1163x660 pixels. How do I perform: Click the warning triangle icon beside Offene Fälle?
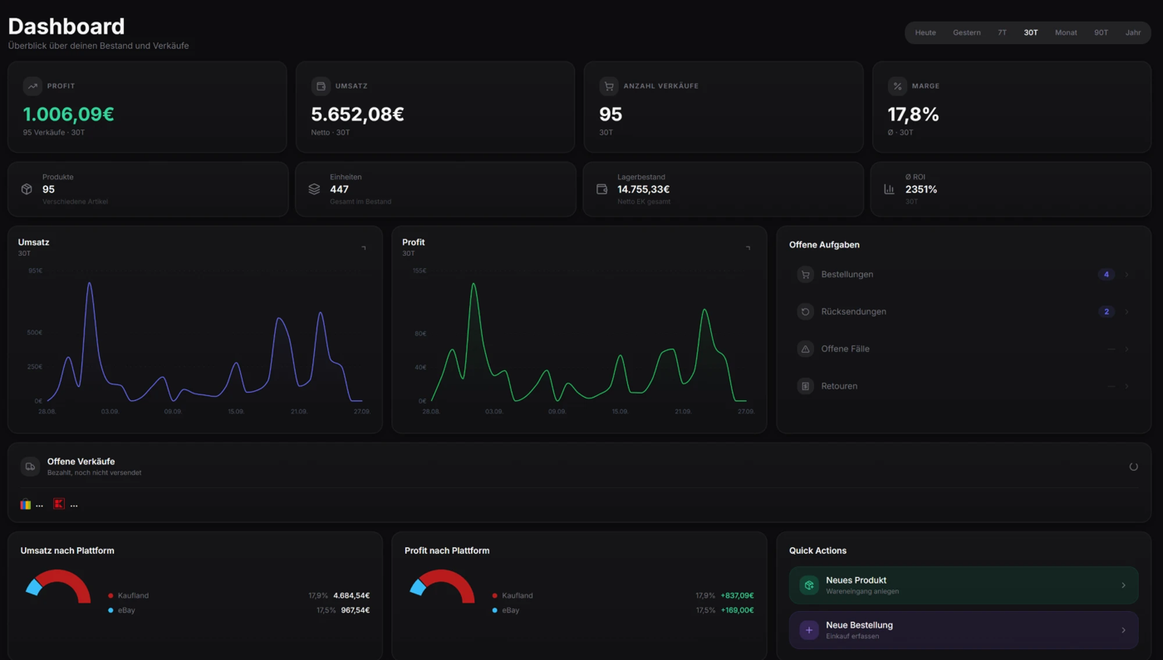805,349
